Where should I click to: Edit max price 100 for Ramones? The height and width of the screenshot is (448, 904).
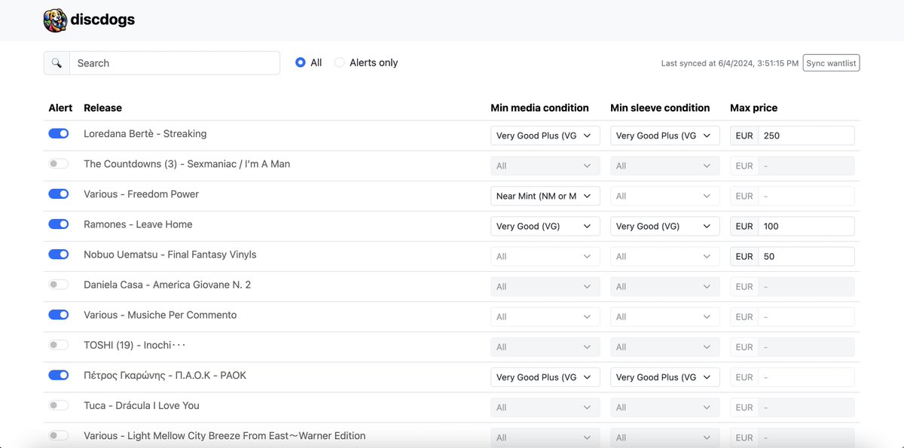(806, 226)
